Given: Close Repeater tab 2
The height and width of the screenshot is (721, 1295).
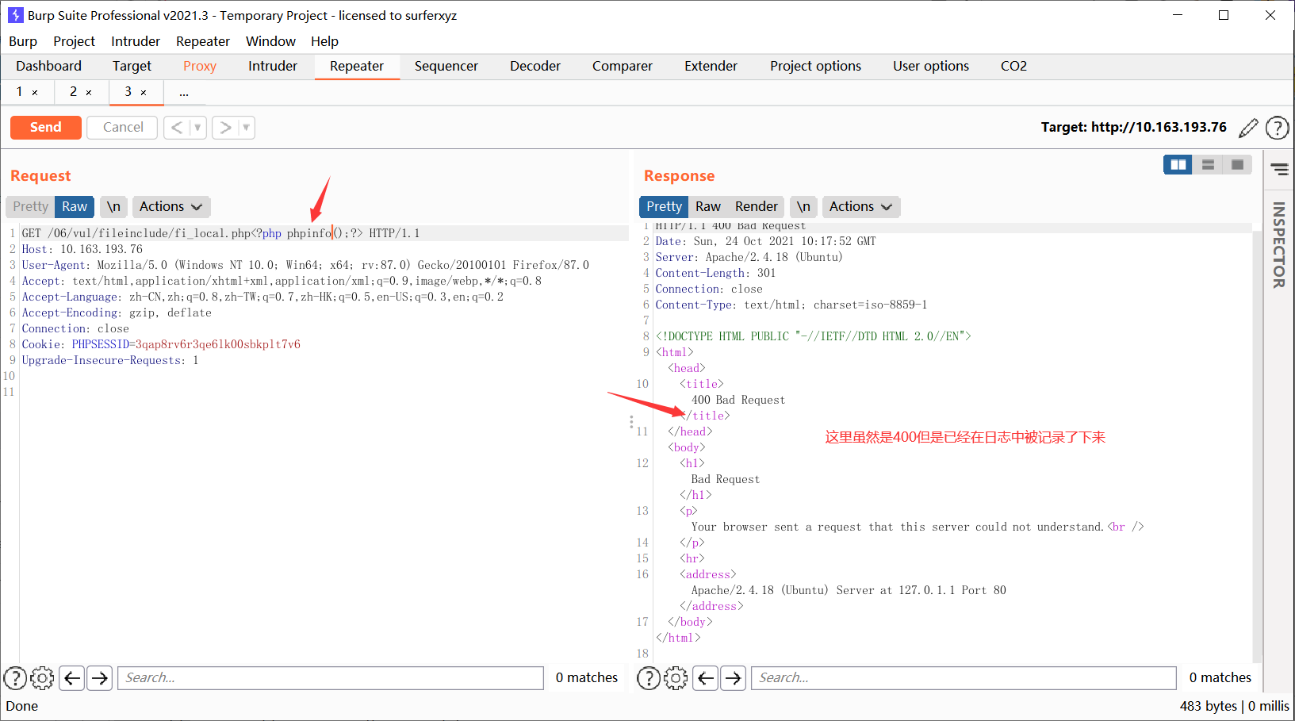Looking at the screenshot, I should (89, 93).
